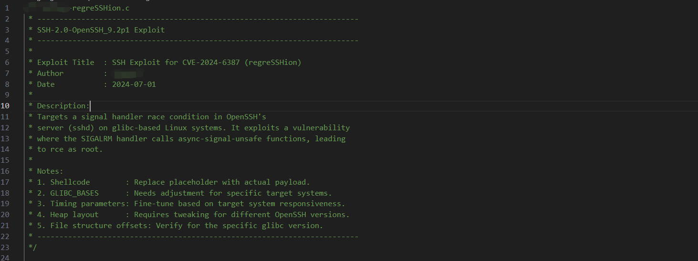Click the closing comment marker on line 23
Viewport: 698px width, 261px height.
32,248
